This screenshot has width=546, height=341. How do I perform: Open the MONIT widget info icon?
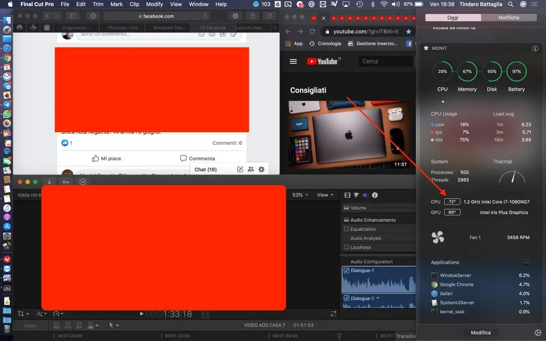(x=535, y=48)
